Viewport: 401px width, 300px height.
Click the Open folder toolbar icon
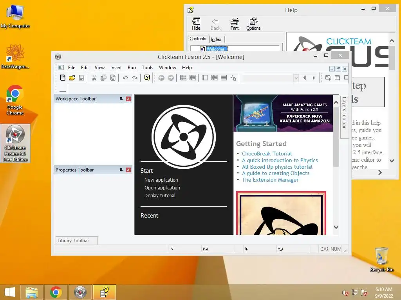click(x=72, y=78)
